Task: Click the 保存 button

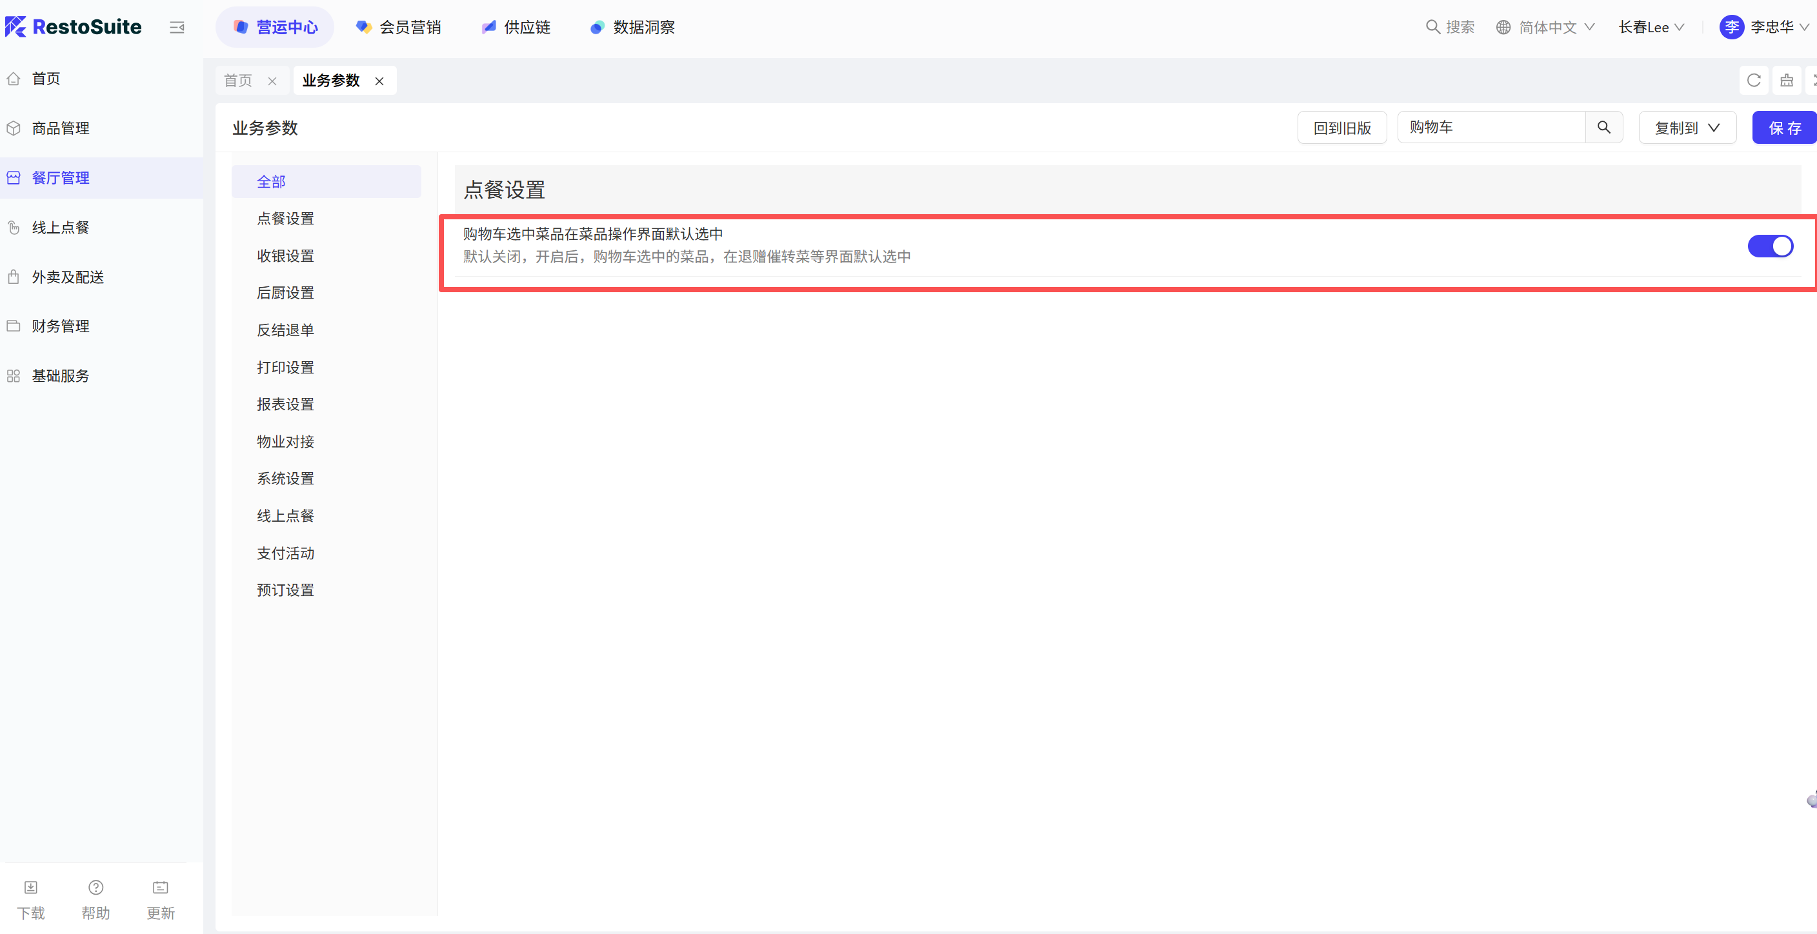Action: (x=1785, y=128)
